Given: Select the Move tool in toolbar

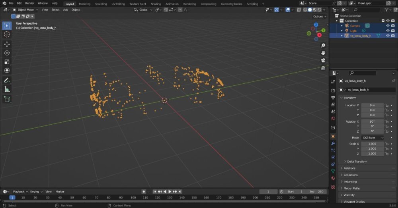Looking at the screenshot, I should pos(7,44).
